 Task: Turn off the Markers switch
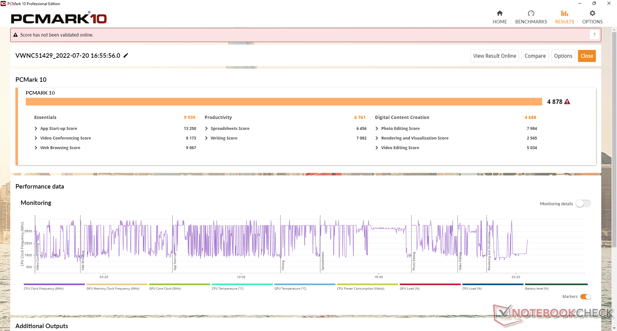[586, 297]
